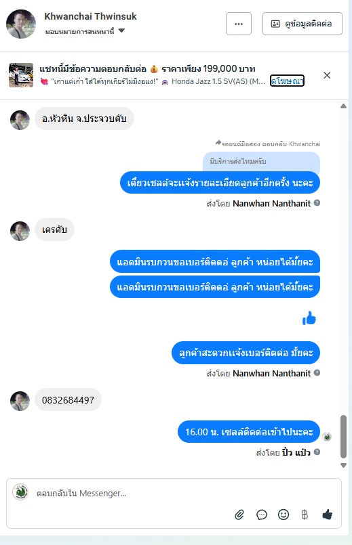This screenshot has height=545, width=352.
Task: Open the three-dots more options button
Action: coord(239,24)
